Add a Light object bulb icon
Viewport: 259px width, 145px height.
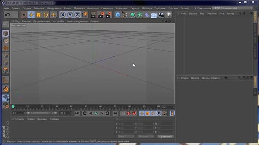[169, 15]
